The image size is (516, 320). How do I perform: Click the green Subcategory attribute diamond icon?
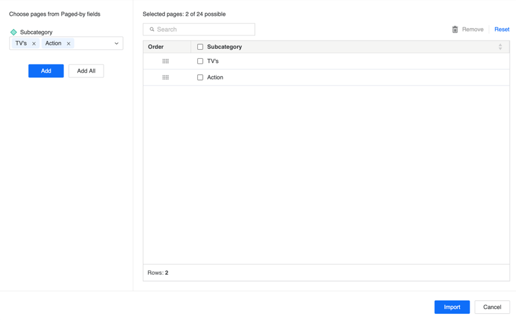point(14,32)
